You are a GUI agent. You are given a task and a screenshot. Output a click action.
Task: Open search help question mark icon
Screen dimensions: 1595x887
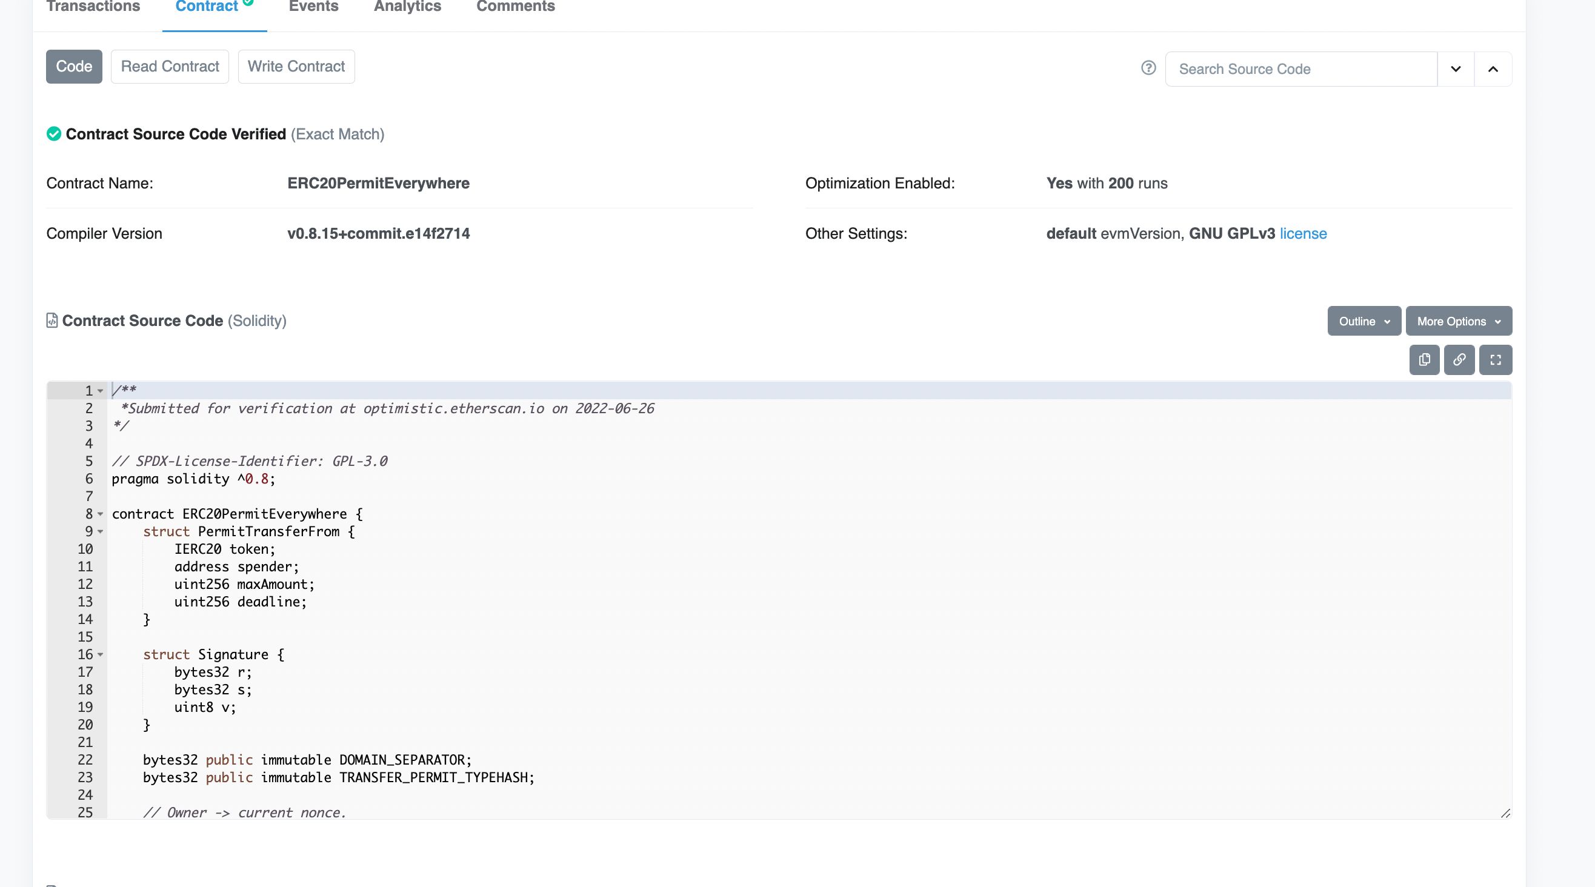coord(1148,68)
